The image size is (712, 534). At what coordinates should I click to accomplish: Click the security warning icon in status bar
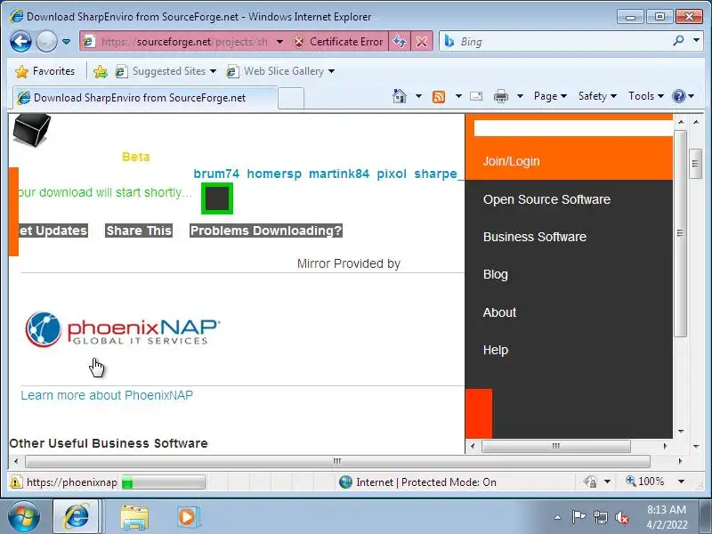pyautogui.click(x=15, y=481)
